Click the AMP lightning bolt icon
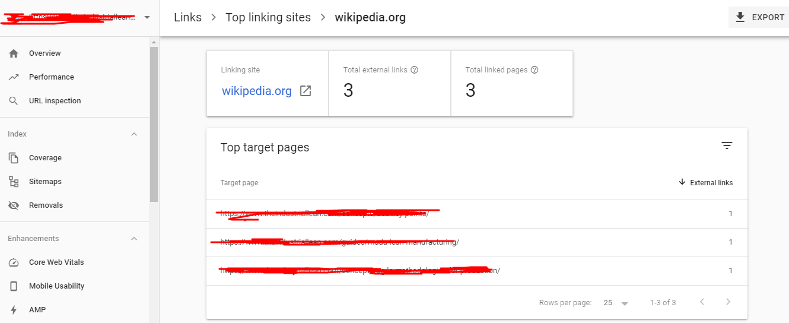Image resolution: width=789 pixels, height=323 pixels. [x=14, y=310]
